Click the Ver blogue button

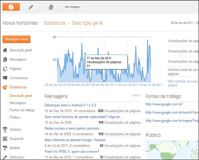72,7
